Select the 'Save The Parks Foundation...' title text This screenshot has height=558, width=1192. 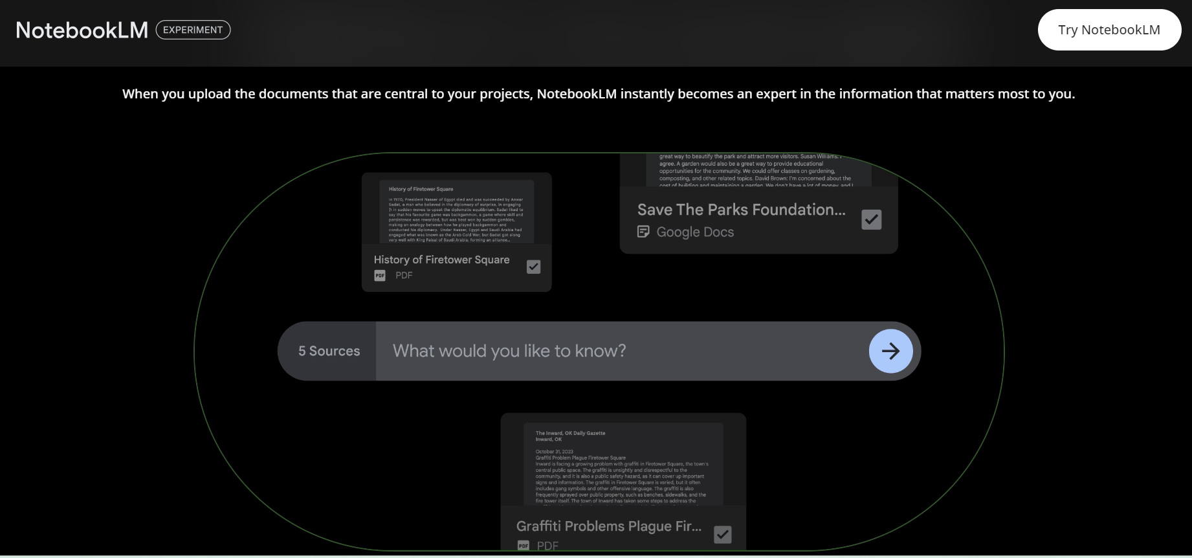tap(741, 210)
